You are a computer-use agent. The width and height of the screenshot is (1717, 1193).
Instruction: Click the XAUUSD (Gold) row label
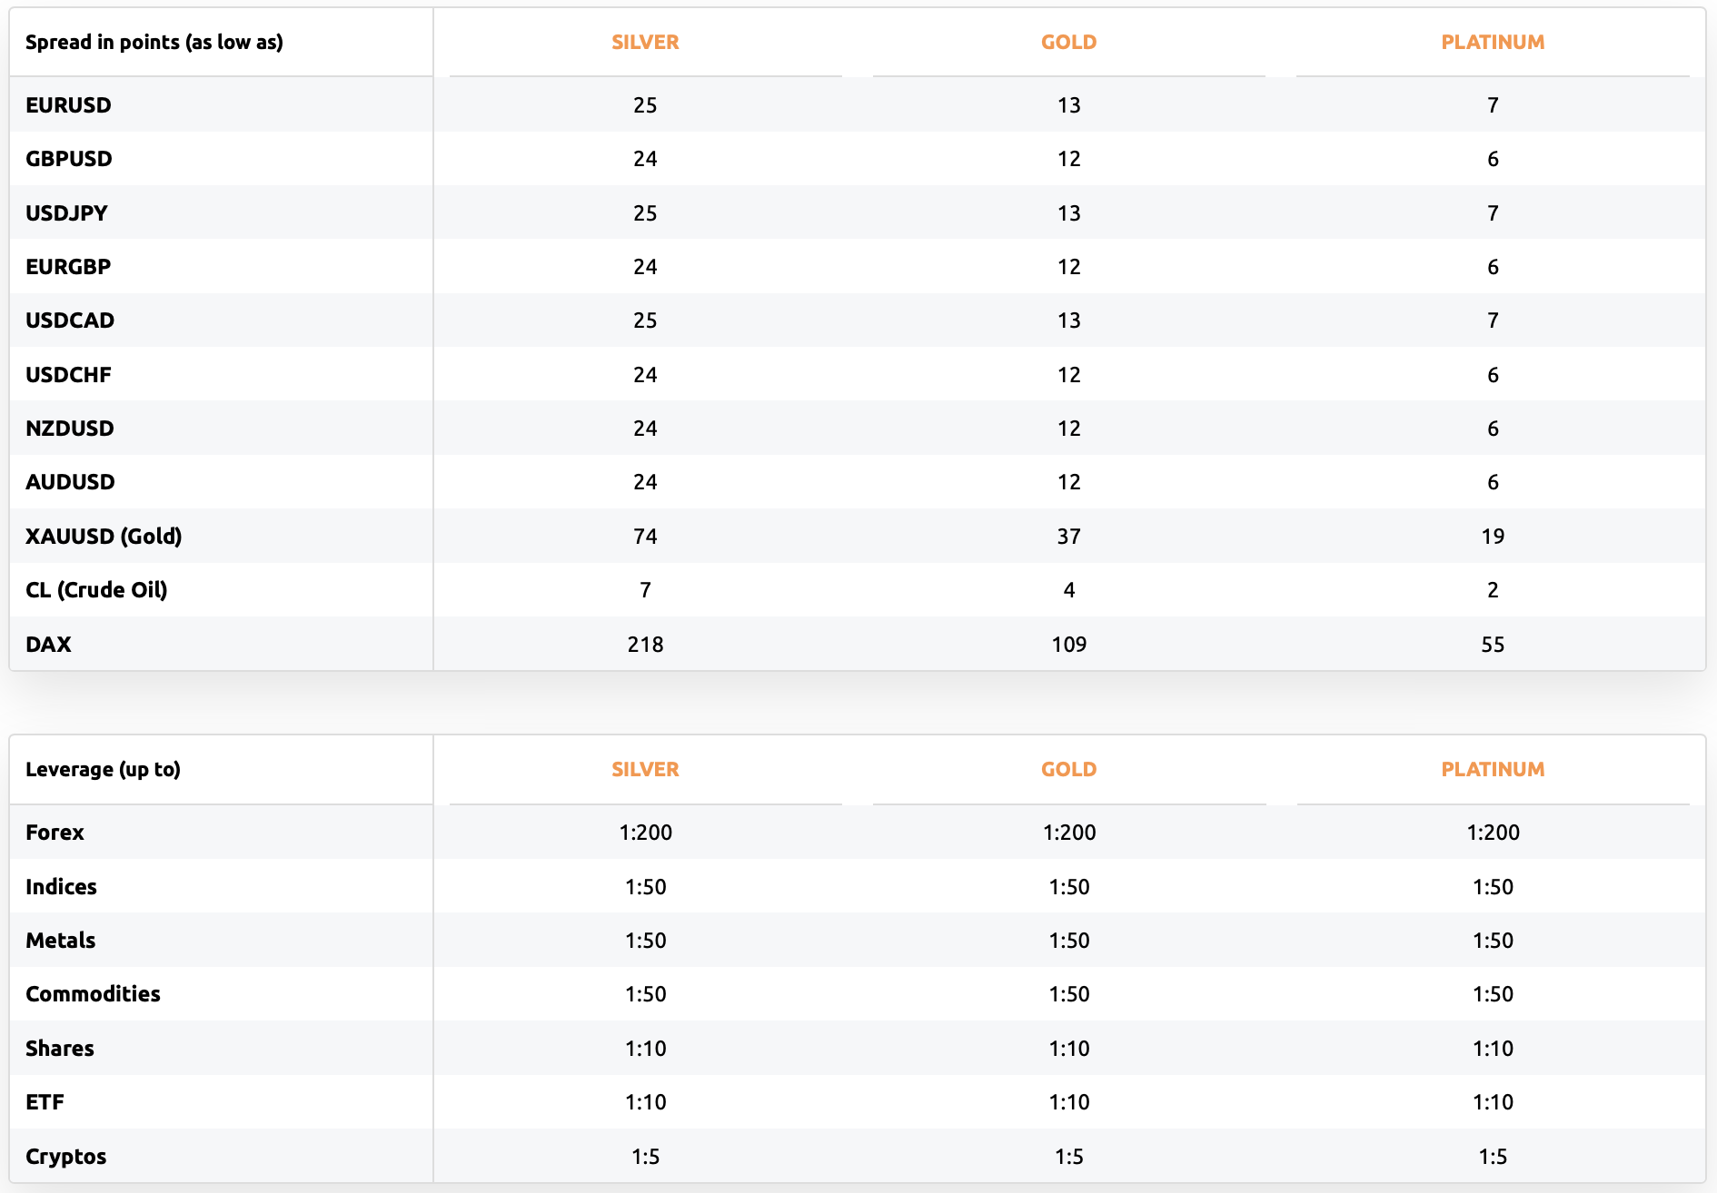tap(104, 537)
